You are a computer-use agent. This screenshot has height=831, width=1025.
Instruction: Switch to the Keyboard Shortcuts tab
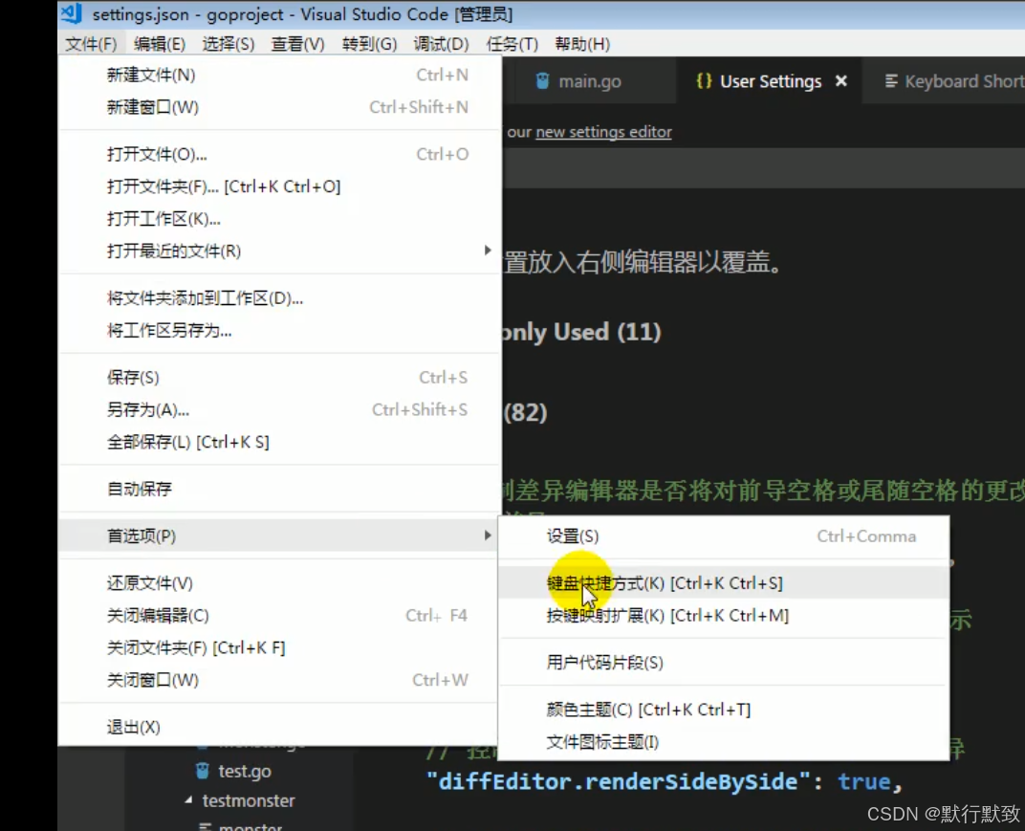(944, 81)
